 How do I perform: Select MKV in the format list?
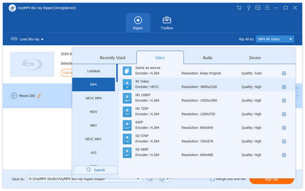point(94,125)
